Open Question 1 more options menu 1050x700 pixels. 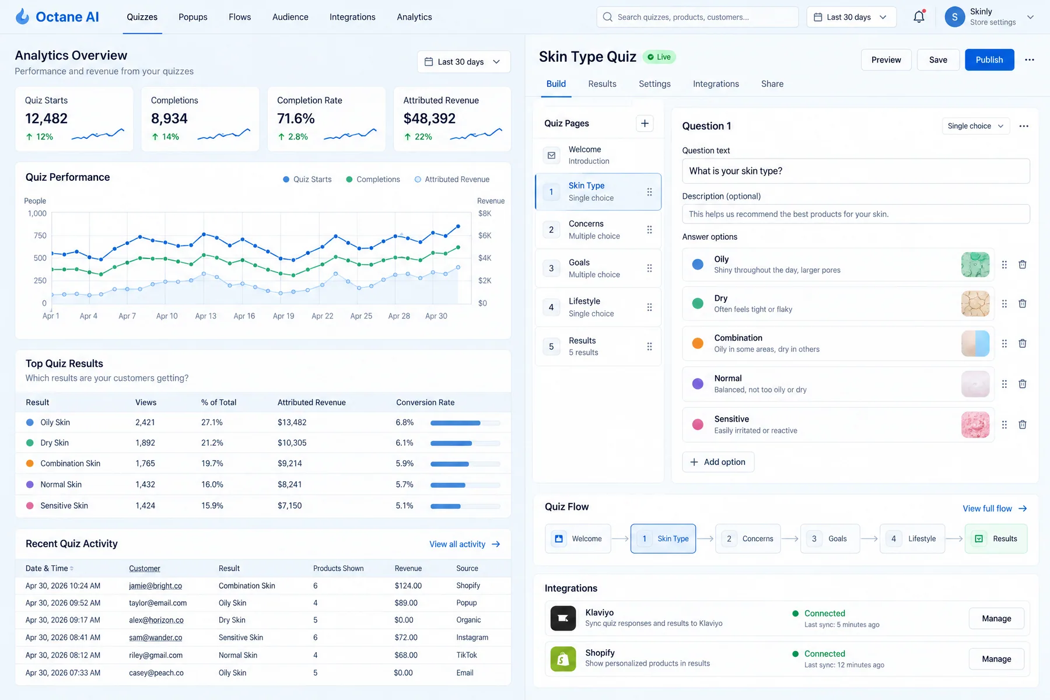1024,126
